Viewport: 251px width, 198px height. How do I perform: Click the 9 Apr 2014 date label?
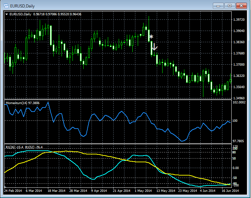pos(99,191)
